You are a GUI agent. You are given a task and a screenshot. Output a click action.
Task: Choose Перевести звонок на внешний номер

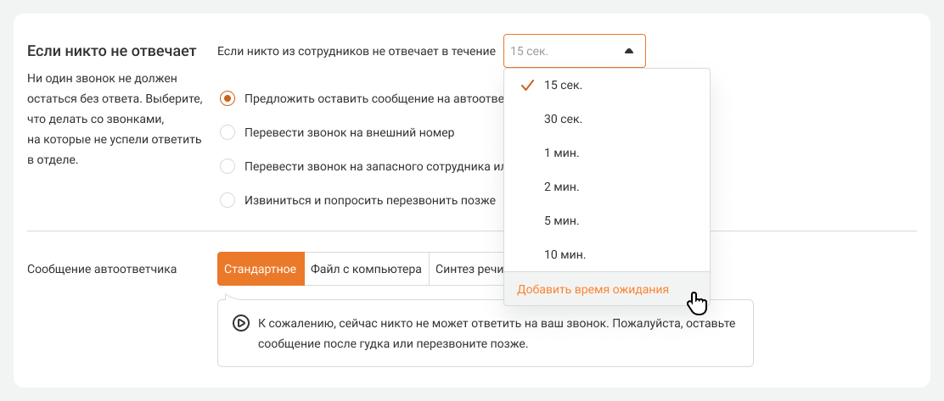click(x=228, y=132)
